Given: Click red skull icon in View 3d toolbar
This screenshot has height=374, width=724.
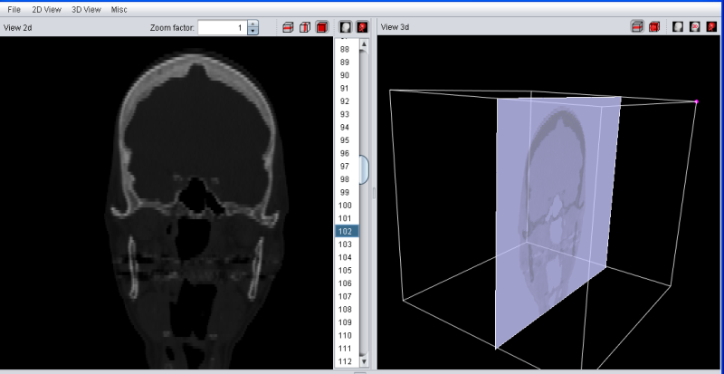Looking at the screenshot, I should tap(711, 27).
